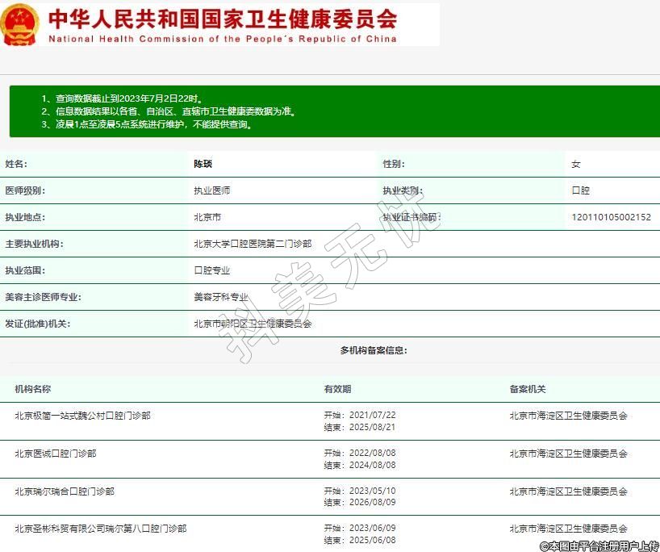This screenshot has height=552, width=660.
Task: Click the green notice banner about query data
Action: pyautogui.click(x=330, y=111)
